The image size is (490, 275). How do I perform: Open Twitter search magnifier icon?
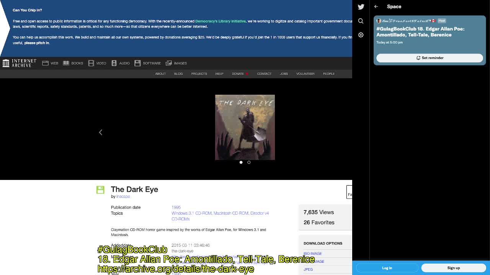click(361, 21)
